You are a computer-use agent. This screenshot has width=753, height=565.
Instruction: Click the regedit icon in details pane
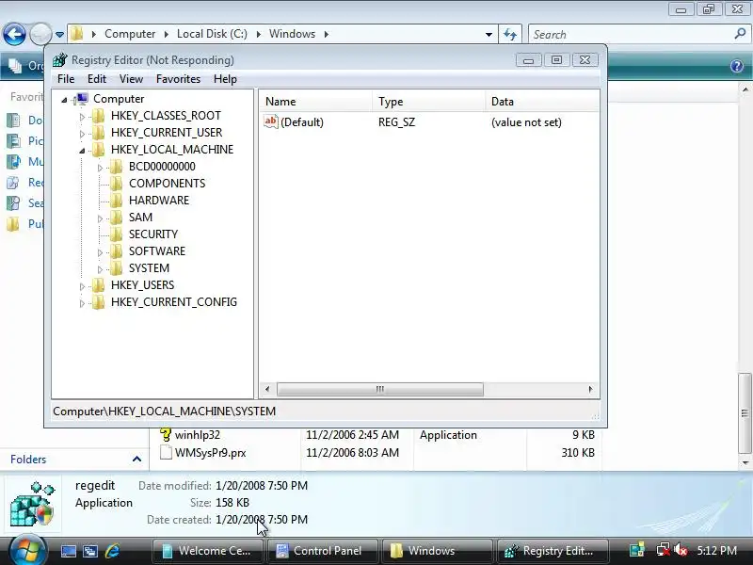click(x=32, y=504)
